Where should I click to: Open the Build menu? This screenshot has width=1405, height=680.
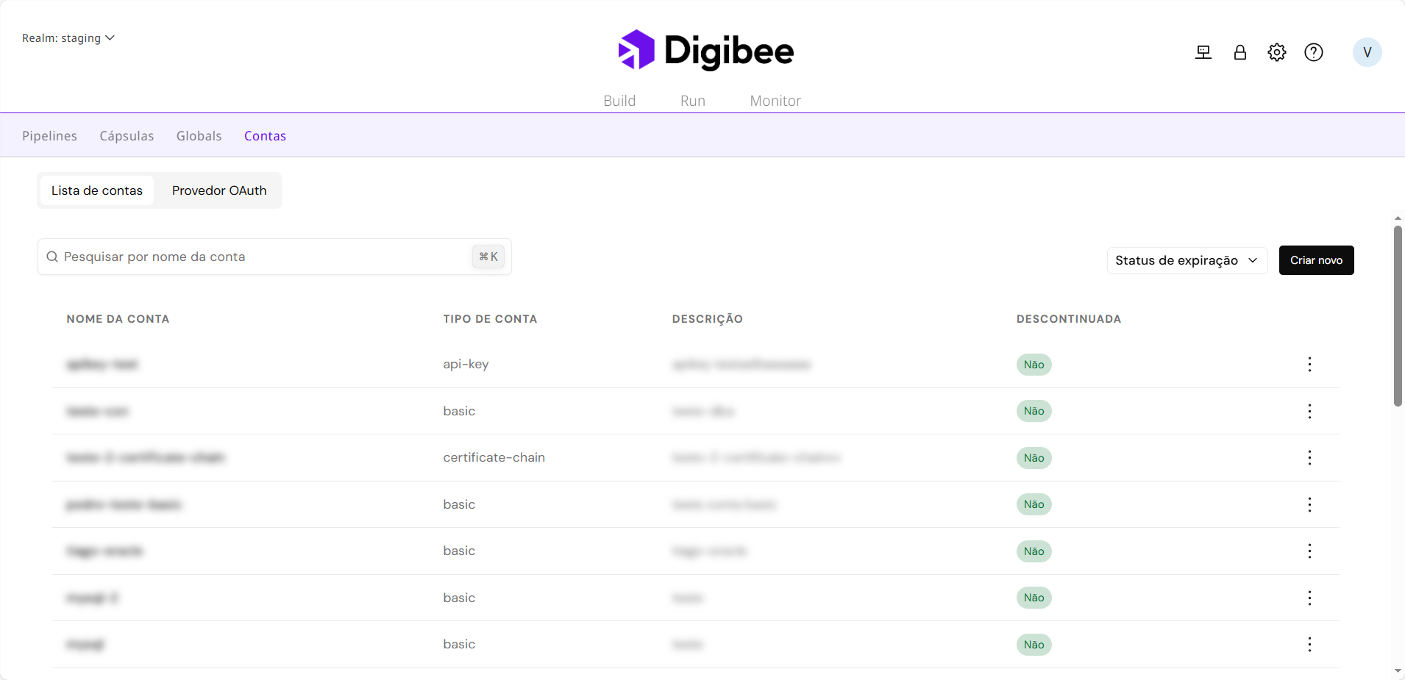click(x=619, y=101)
